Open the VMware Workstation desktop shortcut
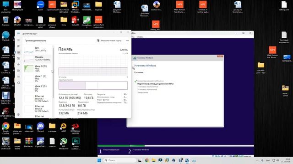 coord(75,7)
